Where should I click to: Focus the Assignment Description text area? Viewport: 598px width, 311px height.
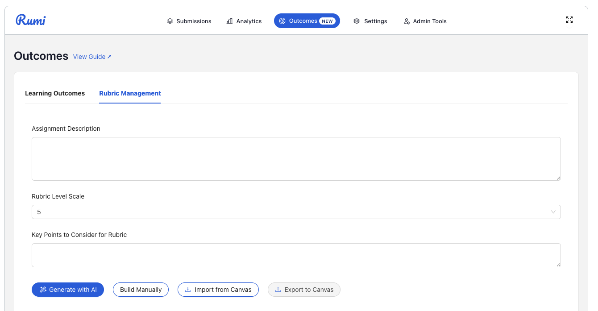pos(296,159)
